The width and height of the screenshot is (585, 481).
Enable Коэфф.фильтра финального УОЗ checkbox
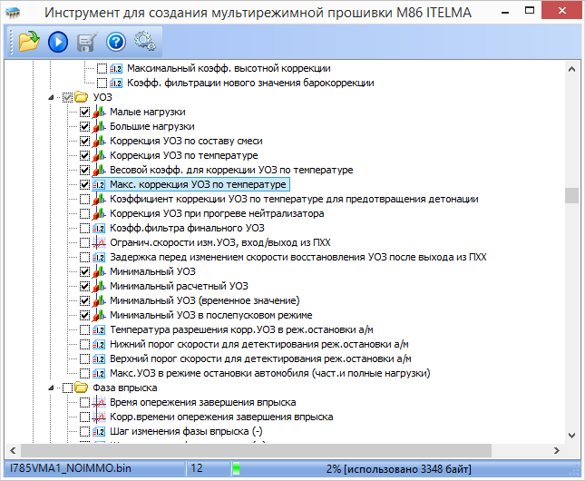pos(85,228)
